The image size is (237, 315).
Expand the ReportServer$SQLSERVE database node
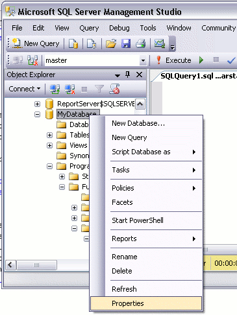click(x=37, y=104)
